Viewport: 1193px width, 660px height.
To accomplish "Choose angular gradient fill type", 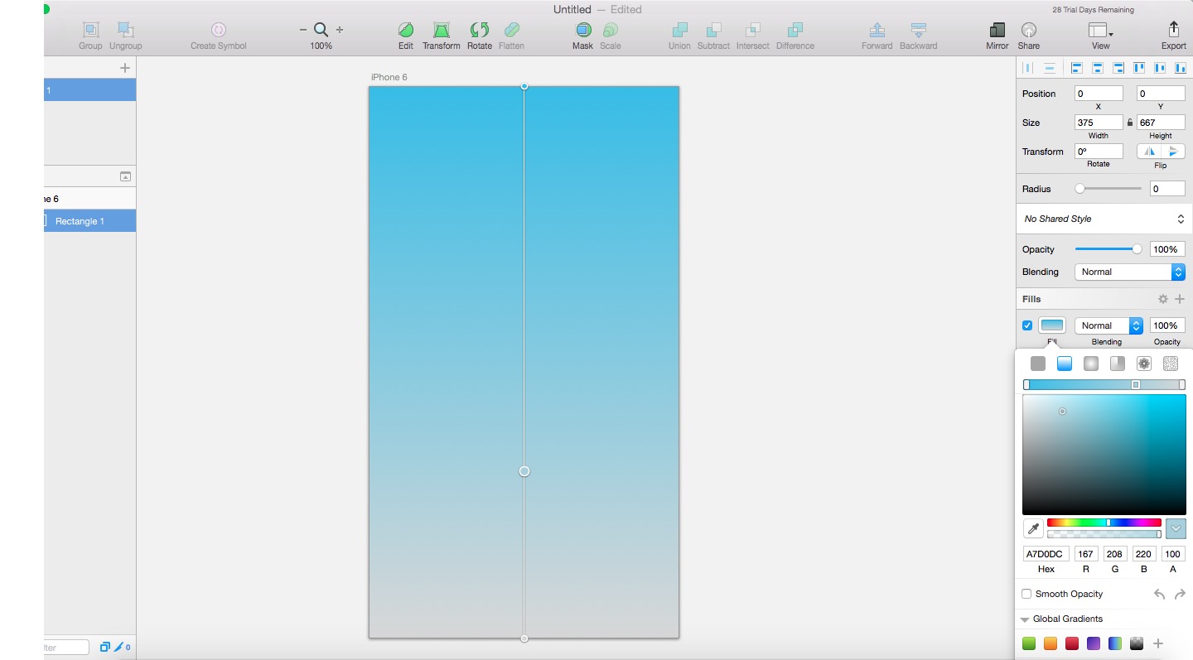I will click(1118, 364).
